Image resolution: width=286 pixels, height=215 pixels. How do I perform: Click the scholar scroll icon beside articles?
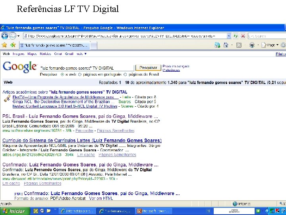point(7,99)
